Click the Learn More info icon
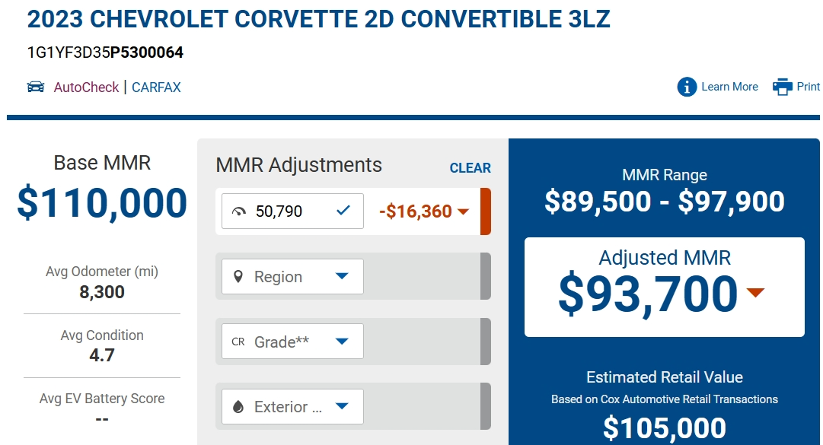Viewport: 823px width, 445px height. [x=687, y=87]
